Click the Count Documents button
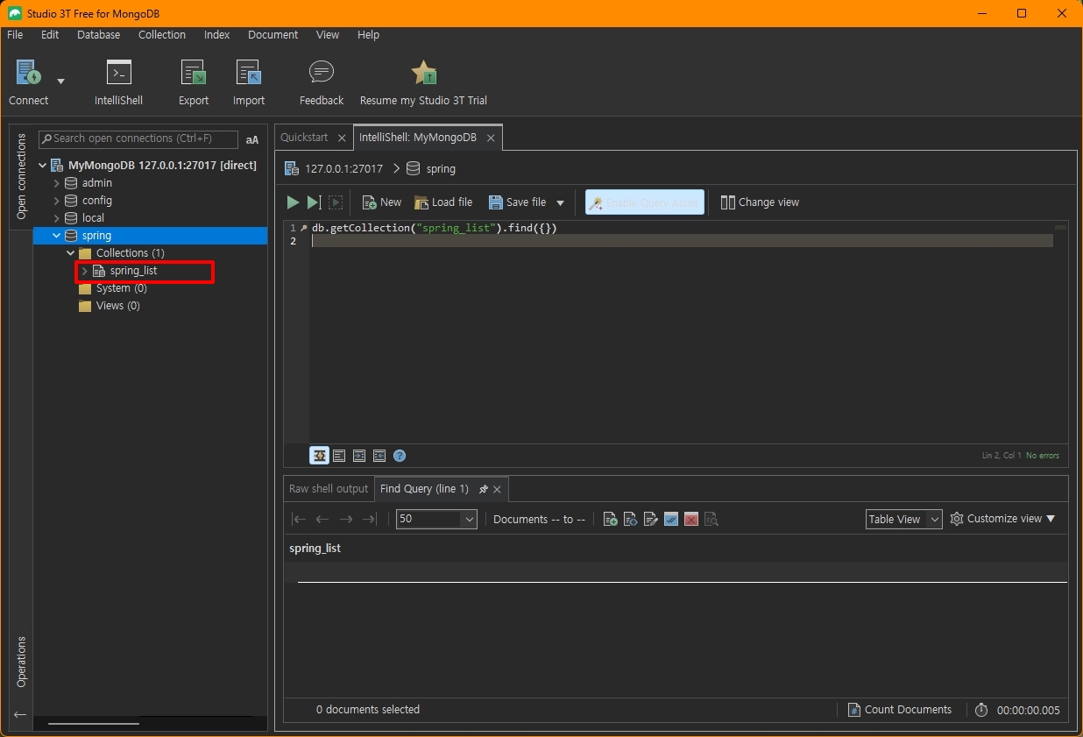The height and width of the screenshot is (737, 1083). click(900, 710)
